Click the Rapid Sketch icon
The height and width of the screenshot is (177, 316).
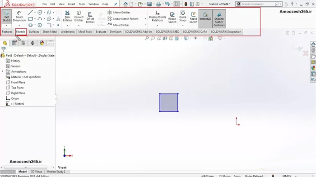click(x=193, y=18)
